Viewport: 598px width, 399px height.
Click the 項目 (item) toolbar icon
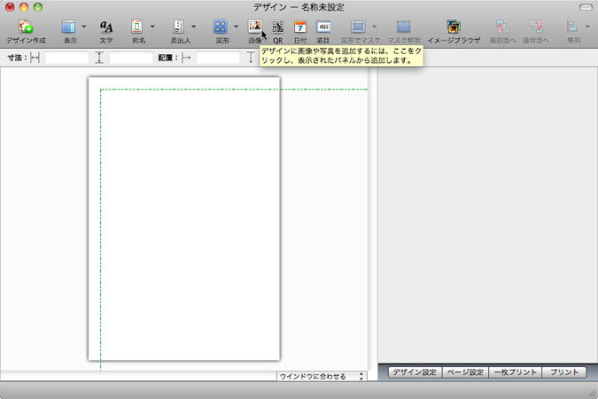tap(323, 27)
